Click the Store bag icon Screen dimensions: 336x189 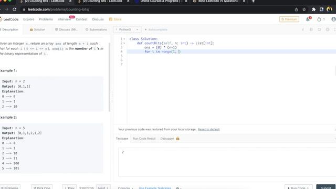pyautogui.click(x=111, y=19)
